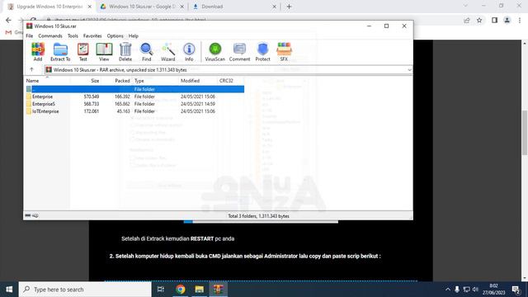This screenshot has width=528, height=297.
Task: Run VirusScan on the archive
Action: click(x=214, y=51)
